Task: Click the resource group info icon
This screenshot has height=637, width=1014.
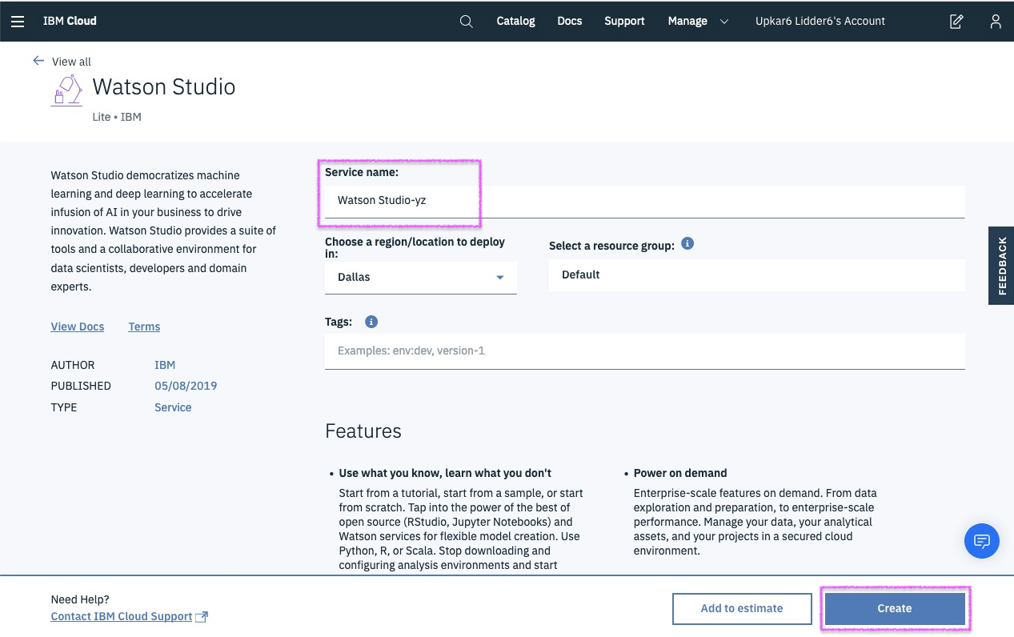Action: click(687, 243)
